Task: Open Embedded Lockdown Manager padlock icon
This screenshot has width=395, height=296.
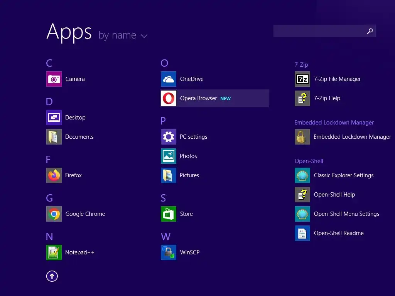Action: click(302, 137)
